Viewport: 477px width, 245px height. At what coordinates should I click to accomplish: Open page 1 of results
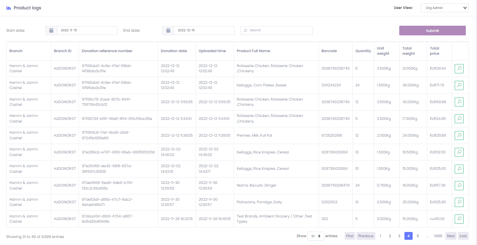click(x=380, y=236)
